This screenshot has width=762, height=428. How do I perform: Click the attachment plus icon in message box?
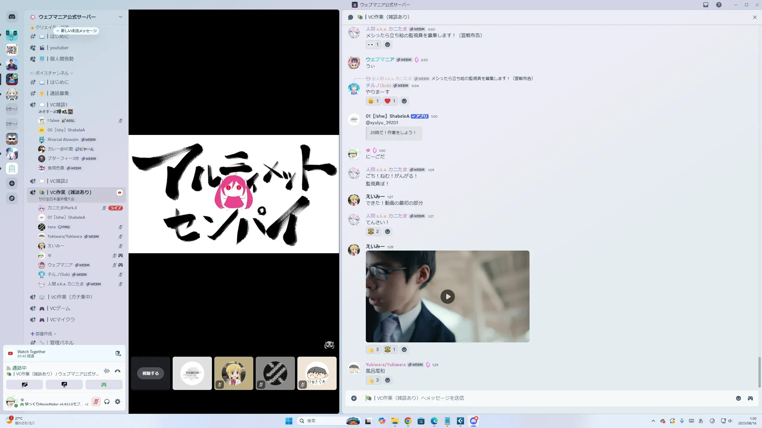[x=354, y=398]
